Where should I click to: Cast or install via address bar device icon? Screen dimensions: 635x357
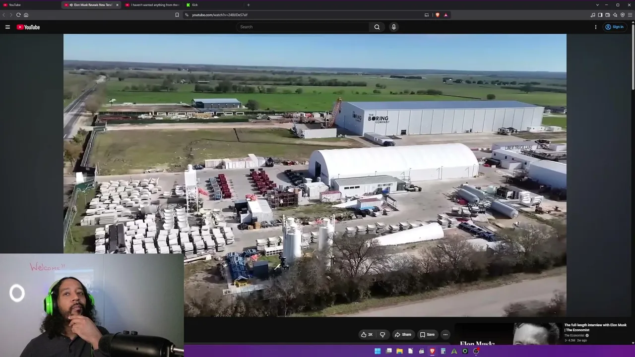tap(427, 15)
